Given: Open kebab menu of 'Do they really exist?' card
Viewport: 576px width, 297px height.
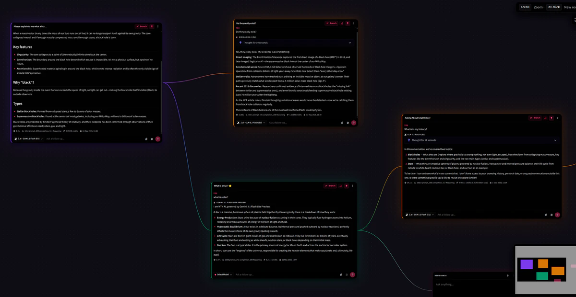Looking at the screenshot, I should point(354,23).
